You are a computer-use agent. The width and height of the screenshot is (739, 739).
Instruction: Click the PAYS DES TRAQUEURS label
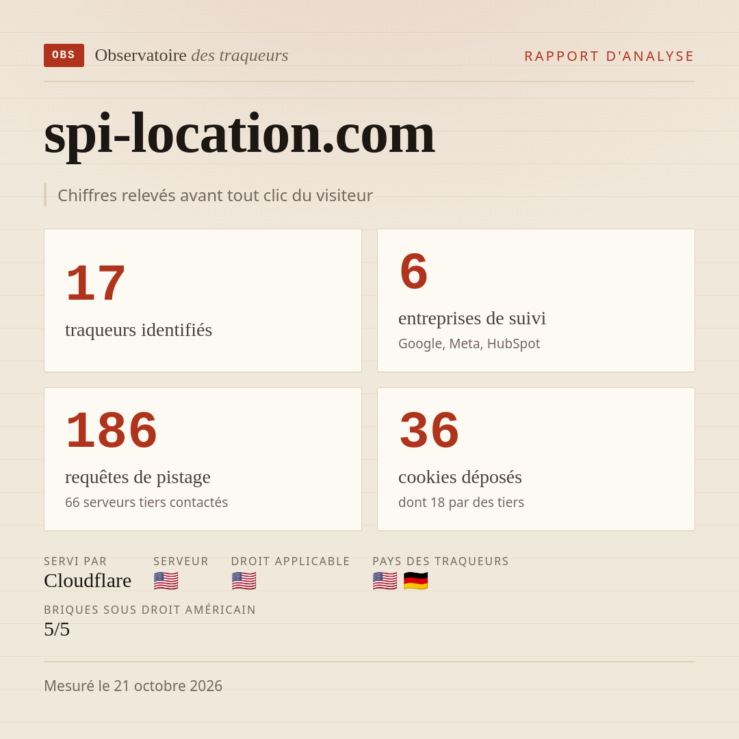pos(441,561)
